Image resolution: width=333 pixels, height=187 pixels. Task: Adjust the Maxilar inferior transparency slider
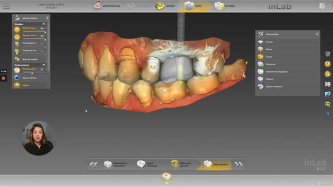34,39
